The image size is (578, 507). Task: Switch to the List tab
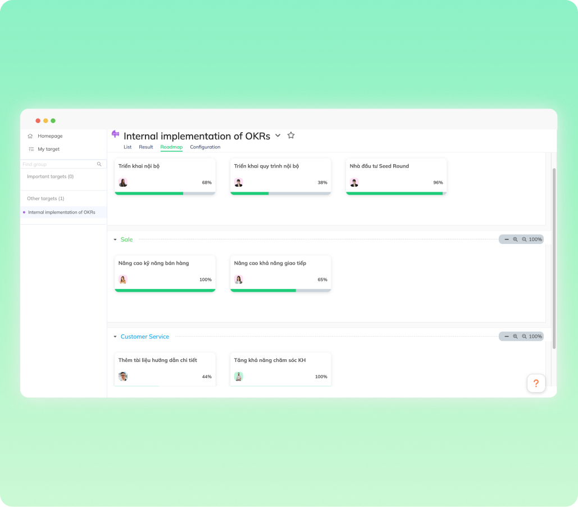128,147
